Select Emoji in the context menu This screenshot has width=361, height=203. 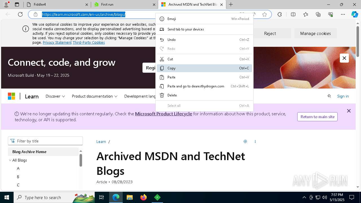click(204, 19)
